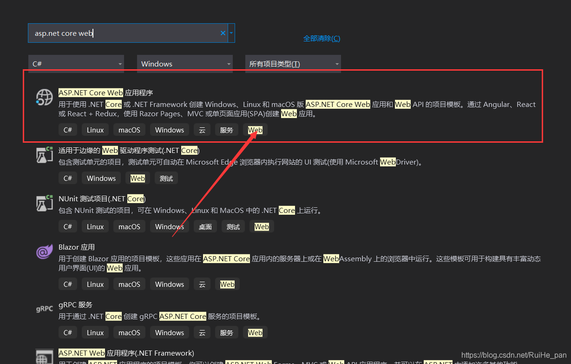Click the 测试 tag under Web driver test
The image size is (571, 364).
[x=166, y=178]
